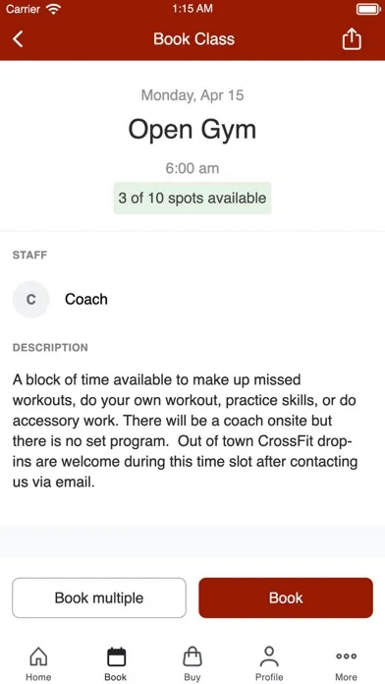Image resolution: width=385 pixels, height=684 pixels.
Task: Tap the More tab label
Action: 346,677
